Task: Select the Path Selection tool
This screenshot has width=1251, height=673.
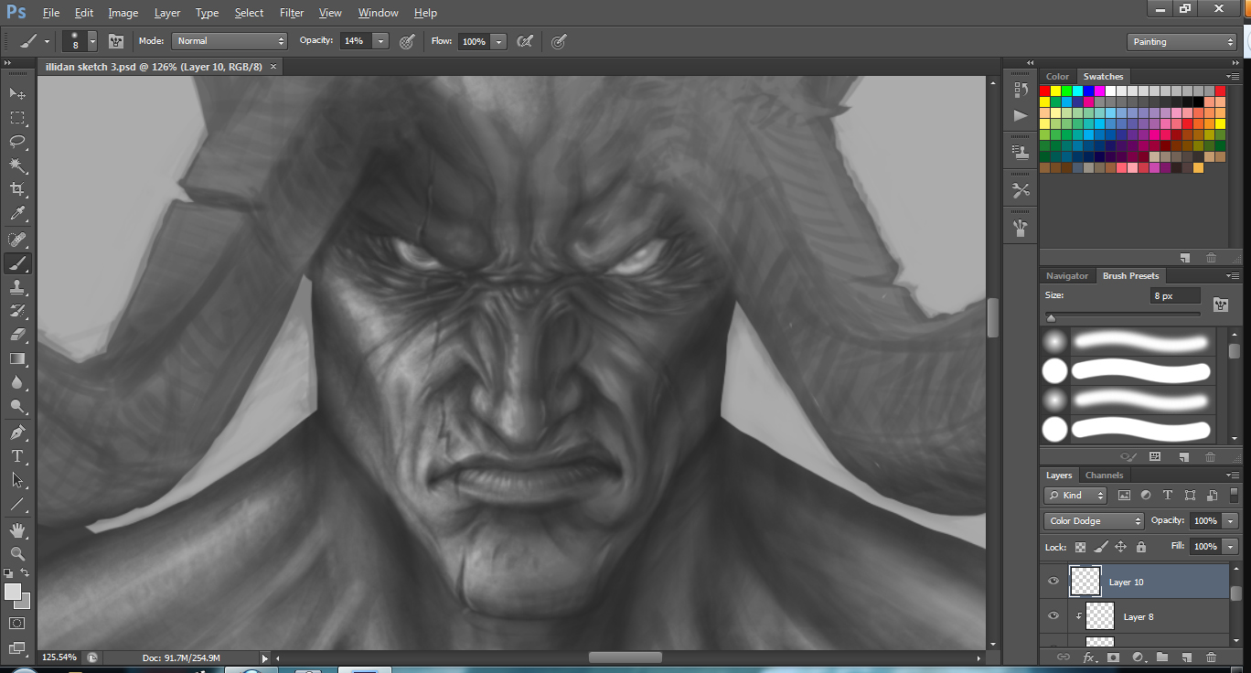Action: [17, 479]
